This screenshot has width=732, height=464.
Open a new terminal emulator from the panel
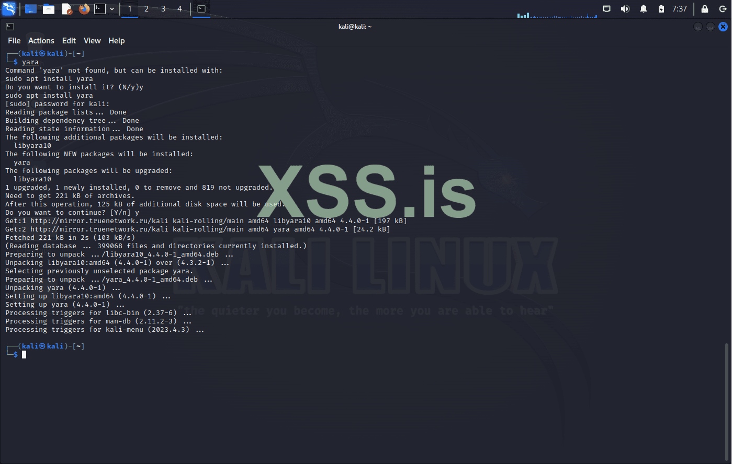pos(99,8)
